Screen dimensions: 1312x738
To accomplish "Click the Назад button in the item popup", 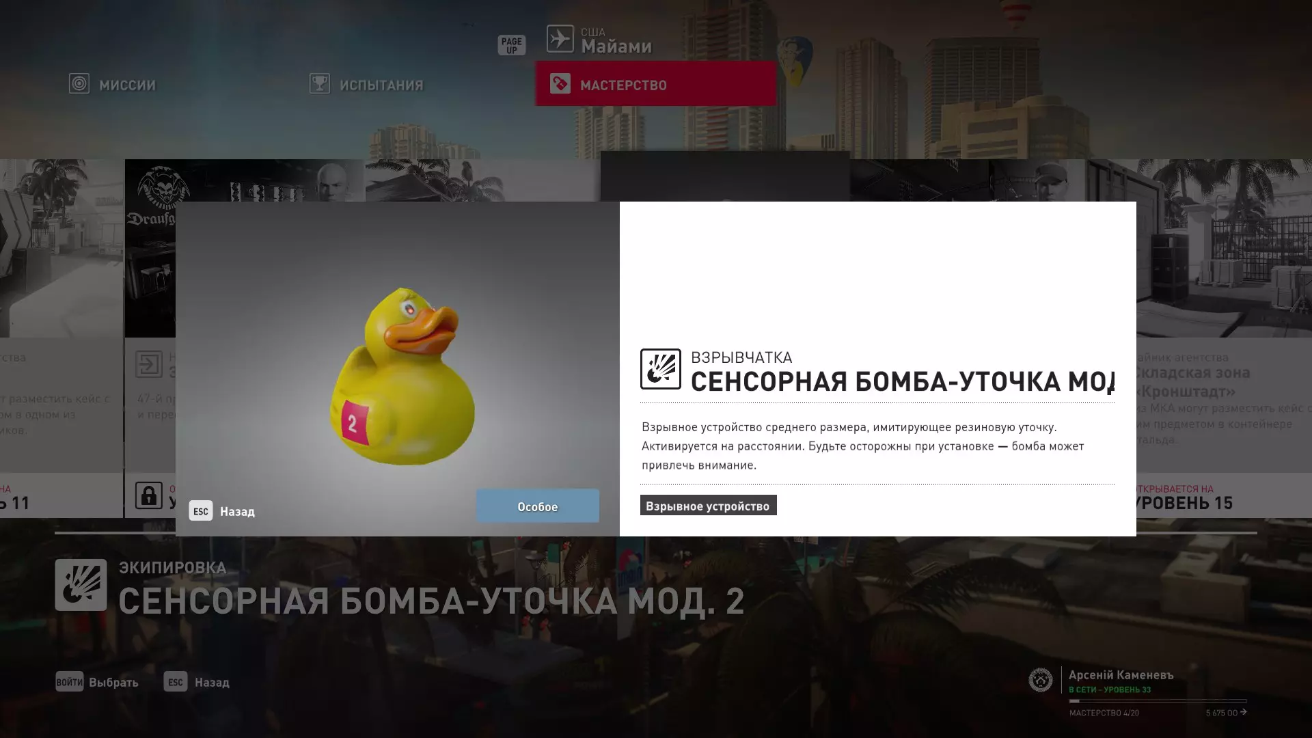I will [x=222, y=511].
